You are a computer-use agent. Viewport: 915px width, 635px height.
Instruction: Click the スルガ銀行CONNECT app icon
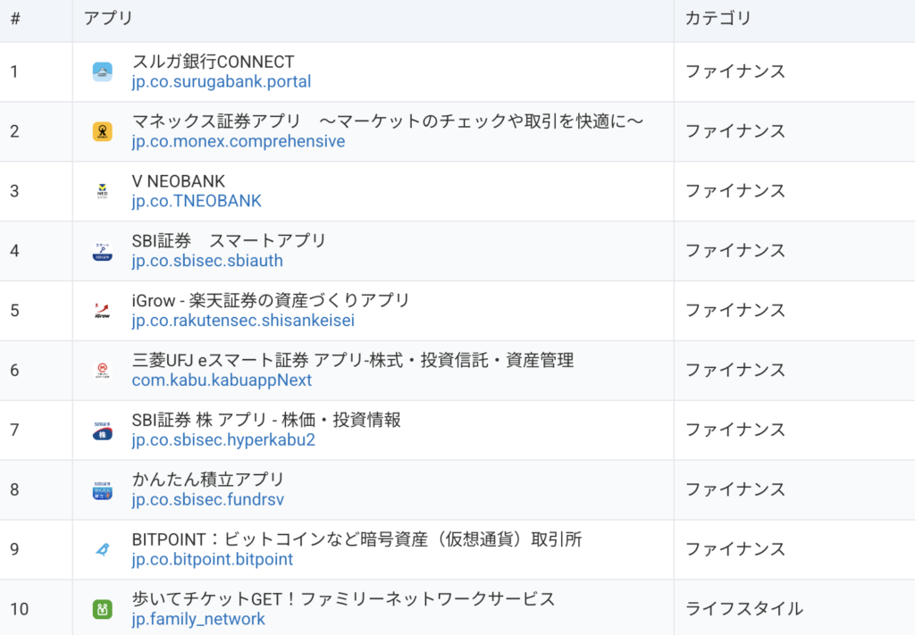[103, 72]
